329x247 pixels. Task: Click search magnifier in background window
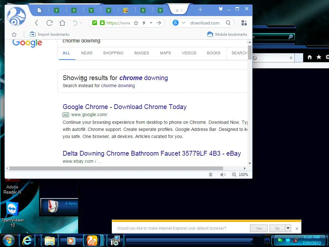point(290,37)
